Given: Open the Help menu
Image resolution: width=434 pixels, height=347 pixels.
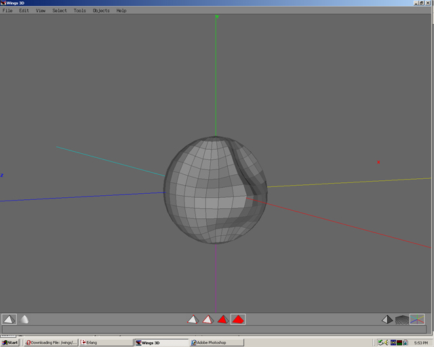Looking at the screenshot, I should click(121, 11).
